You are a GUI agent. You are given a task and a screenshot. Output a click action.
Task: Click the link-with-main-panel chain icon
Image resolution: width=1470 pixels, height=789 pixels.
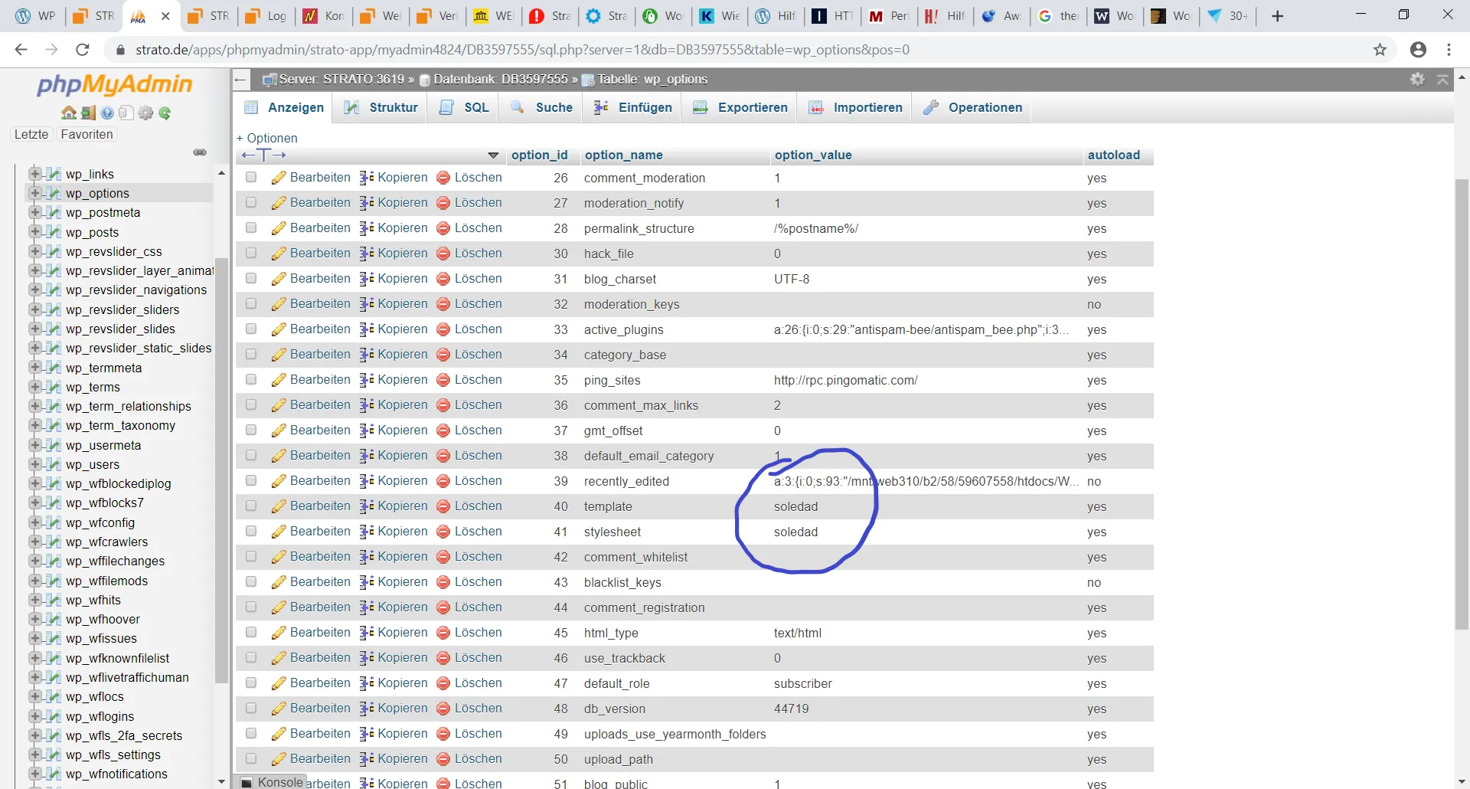[200, 152]
